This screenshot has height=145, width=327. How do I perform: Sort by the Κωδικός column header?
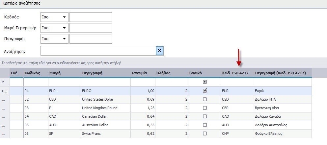(32, 73)
